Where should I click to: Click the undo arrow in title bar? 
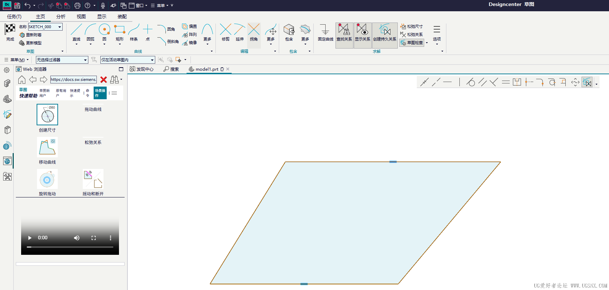point(27,5)
